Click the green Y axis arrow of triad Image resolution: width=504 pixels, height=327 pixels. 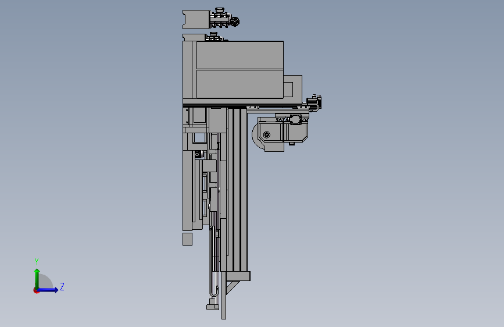(37, 279)
